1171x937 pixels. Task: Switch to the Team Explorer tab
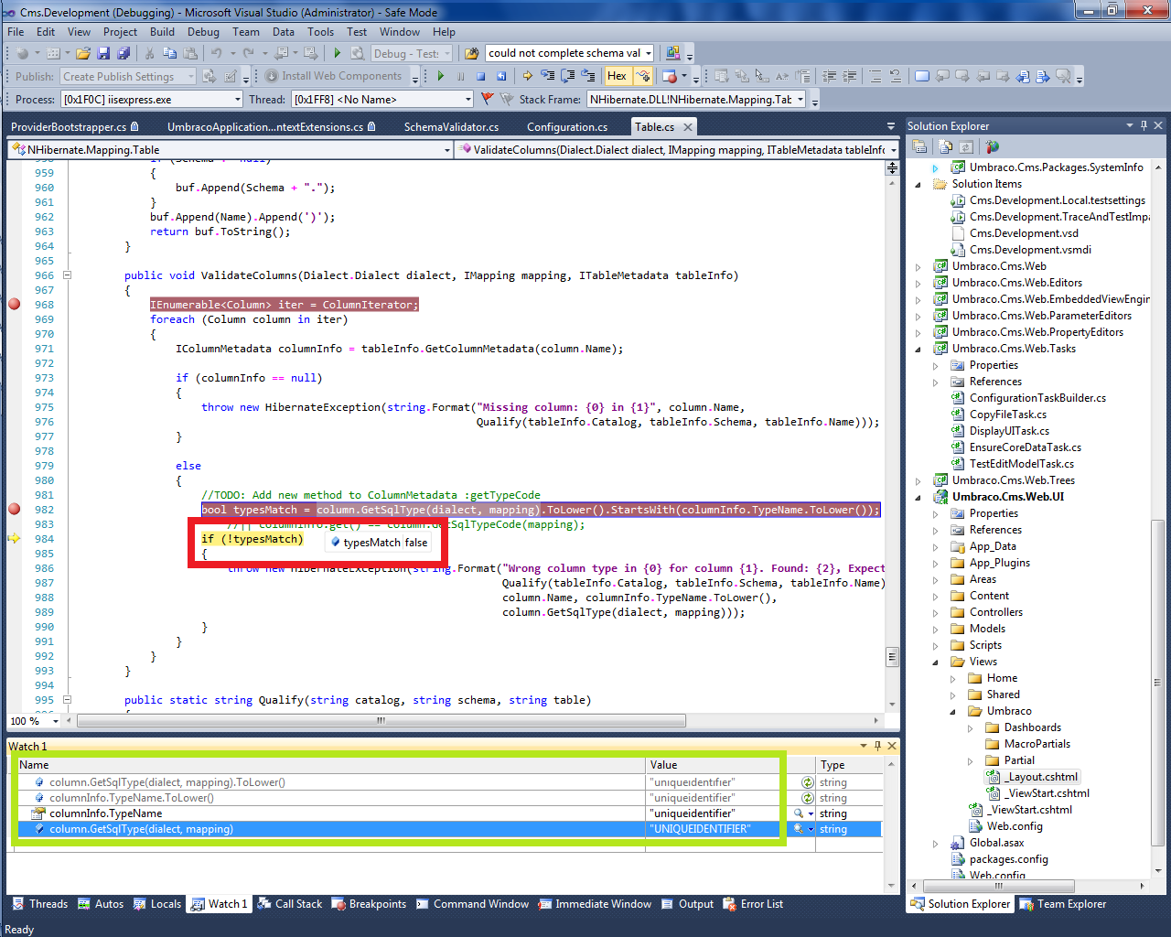tap(1062, 904)
